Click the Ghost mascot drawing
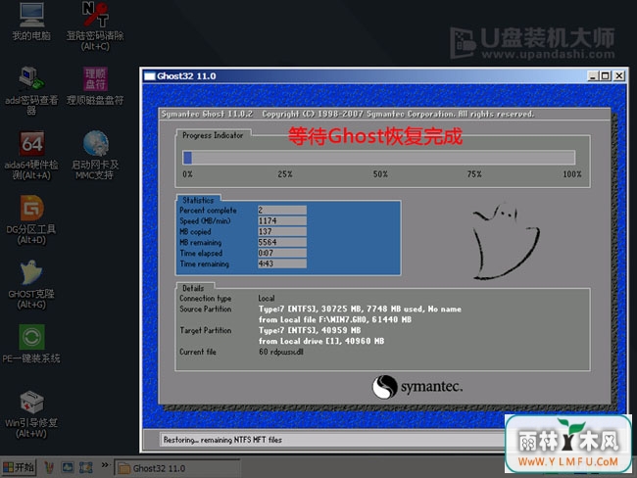The height and width of the screenshot is (478, 637). pyautogui.click(x=506, y=241)
